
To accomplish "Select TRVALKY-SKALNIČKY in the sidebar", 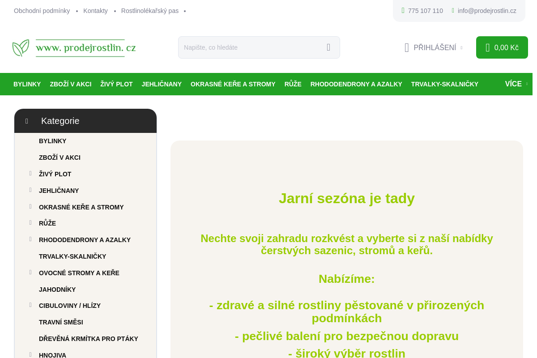I will click(72, 256).
